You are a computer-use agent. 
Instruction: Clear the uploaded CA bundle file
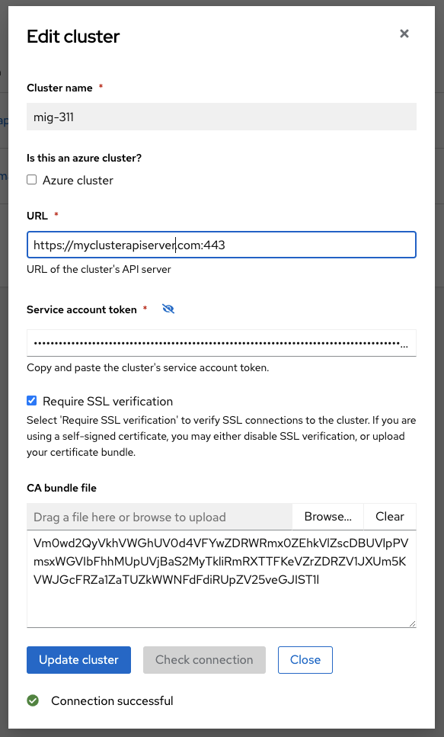(x=389, y=516)
